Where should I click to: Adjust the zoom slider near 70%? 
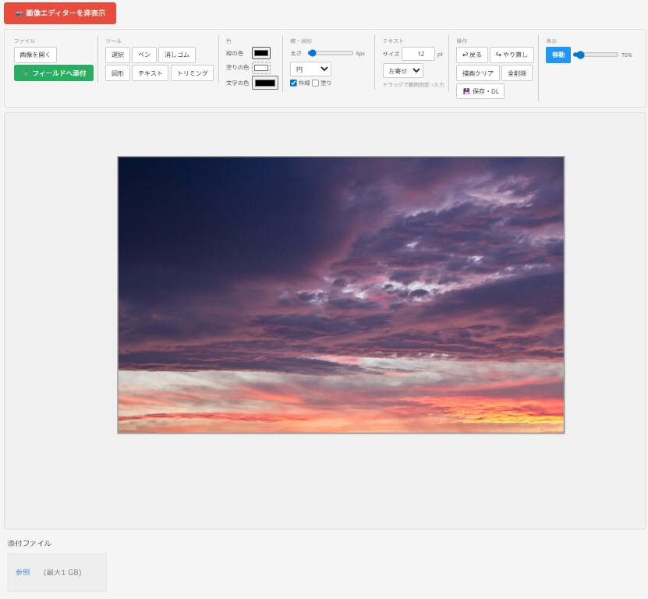tap(596, 55)
